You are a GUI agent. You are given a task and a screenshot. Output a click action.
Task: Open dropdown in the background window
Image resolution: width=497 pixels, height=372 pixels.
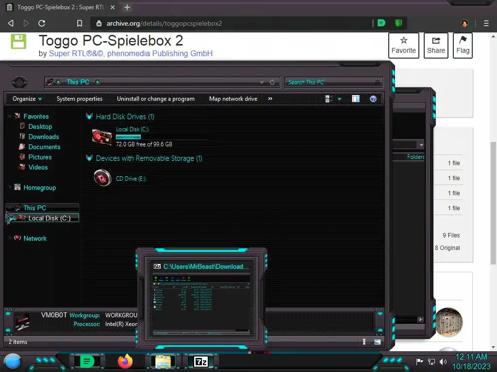(421, 145)
